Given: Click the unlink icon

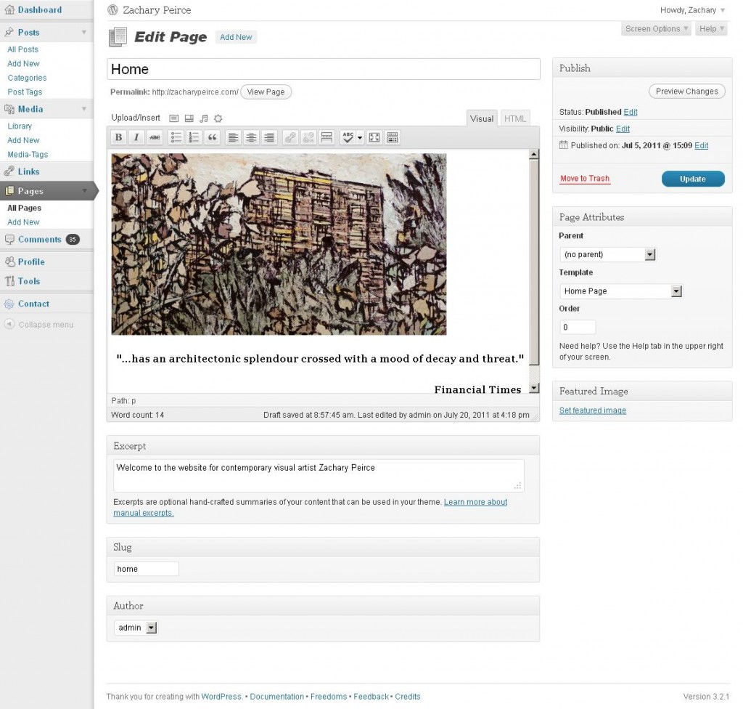Looking at the screenshot, I should 308,137.
